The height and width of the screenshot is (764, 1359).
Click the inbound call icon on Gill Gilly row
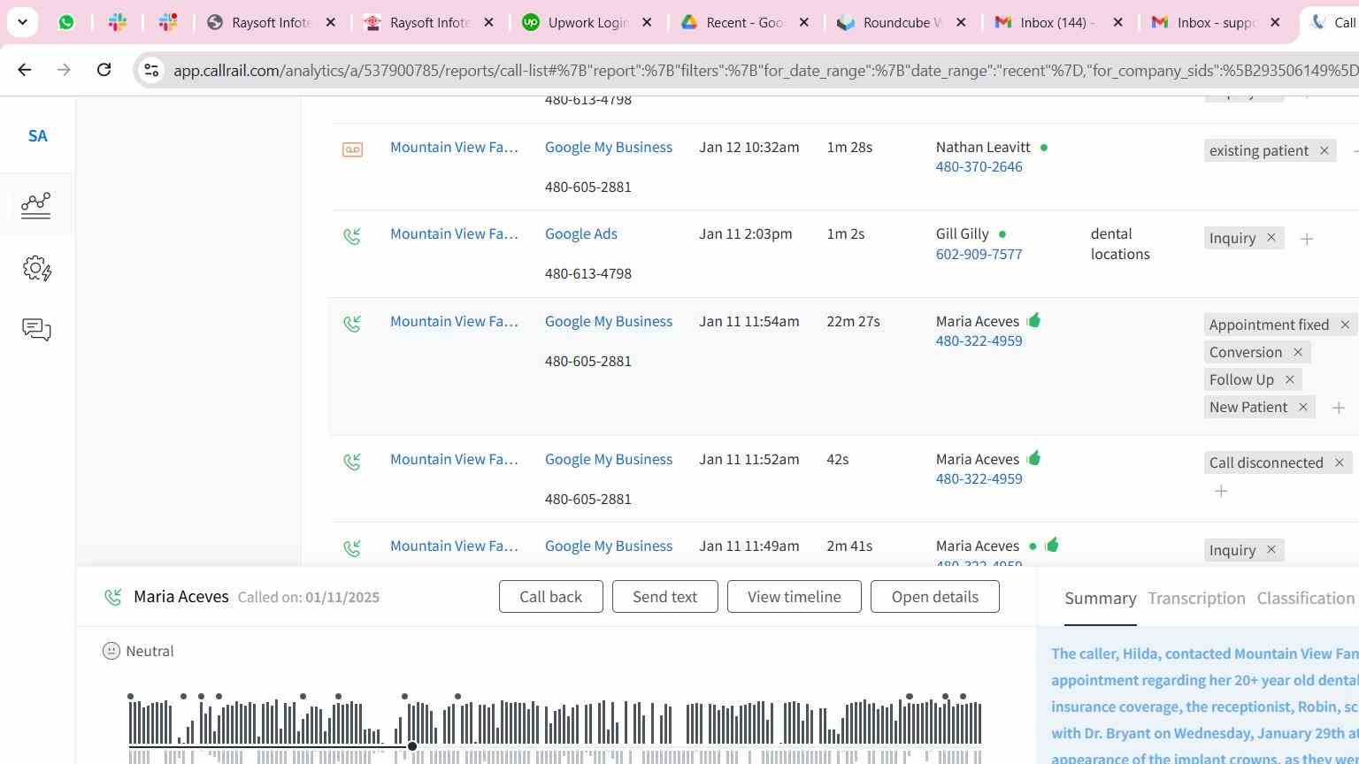click(x=352, y=236)
